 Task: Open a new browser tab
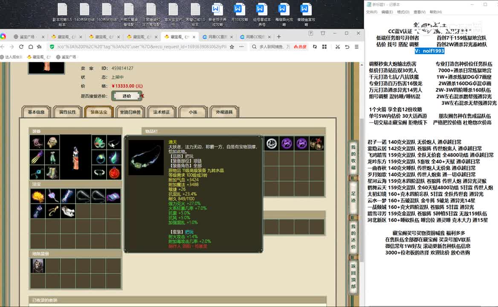(279, 37)
